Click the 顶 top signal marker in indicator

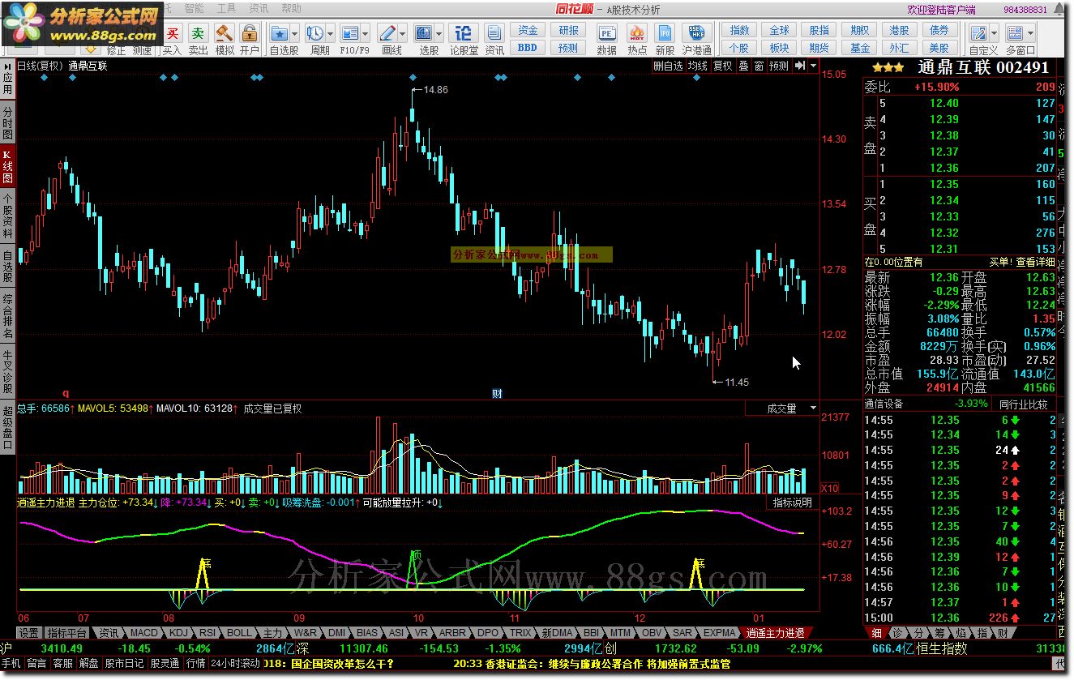(417, 556)
